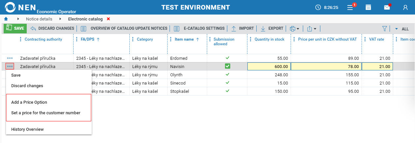Click Submission allowed checkmark for Olynth

point(227,75)
